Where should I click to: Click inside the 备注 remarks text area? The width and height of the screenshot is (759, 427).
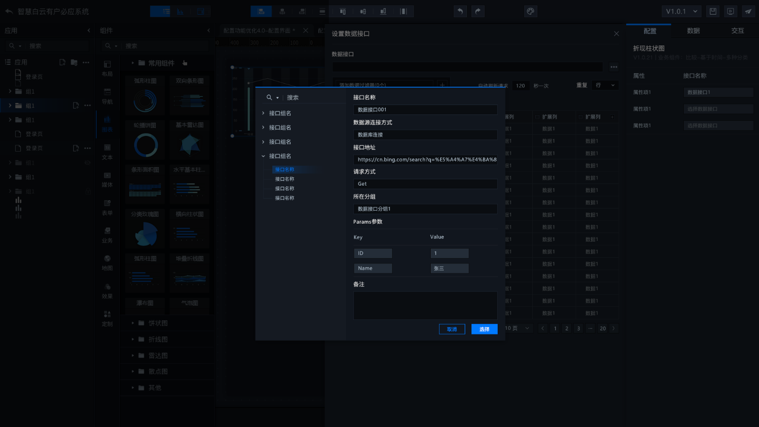pos(425,305)
